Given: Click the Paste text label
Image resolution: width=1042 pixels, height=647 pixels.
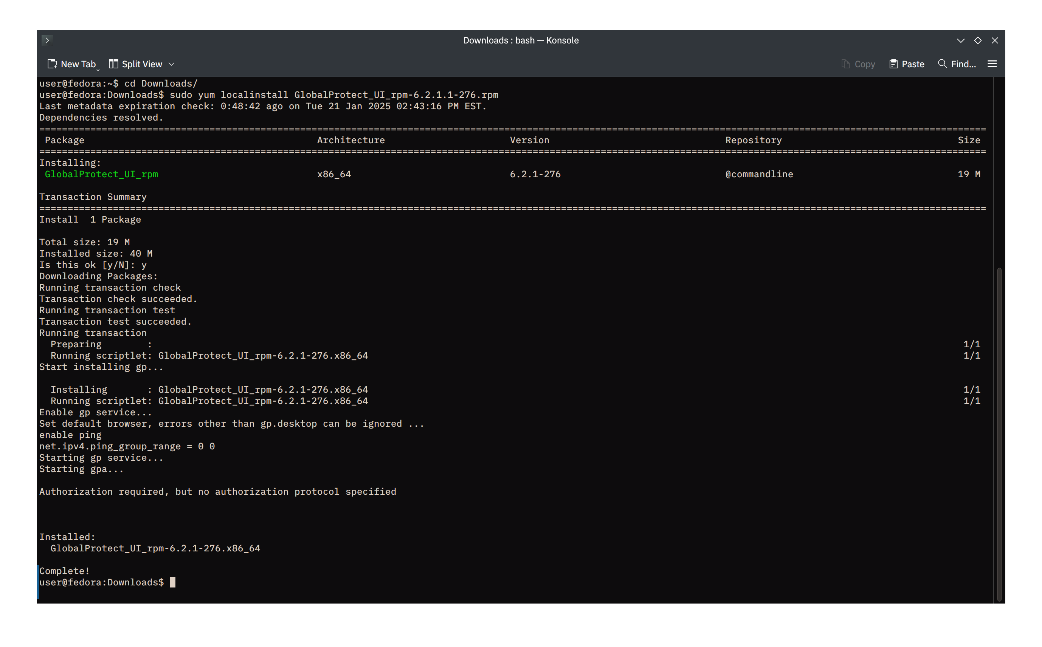Looking at the screenshot, I should point(913,64).
